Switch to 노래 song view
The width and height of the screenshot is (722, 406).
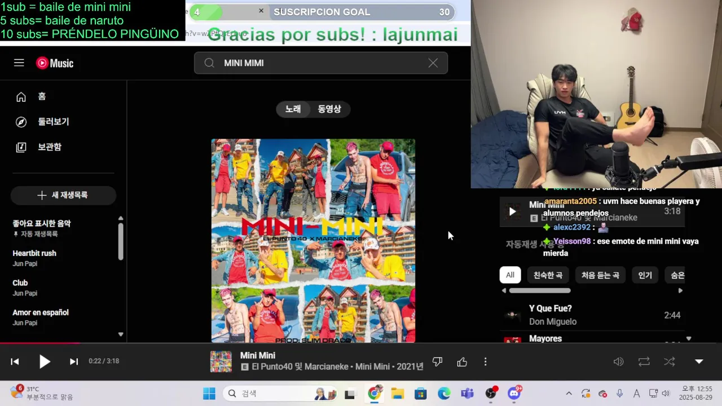click(x=293, y=109)
